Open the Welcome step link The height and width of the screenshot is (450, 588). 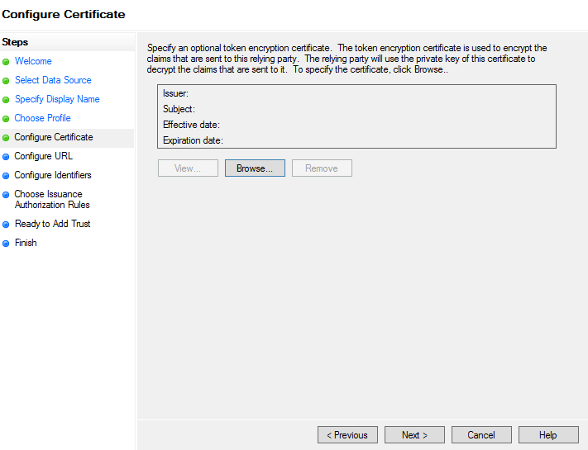[33, 61]
